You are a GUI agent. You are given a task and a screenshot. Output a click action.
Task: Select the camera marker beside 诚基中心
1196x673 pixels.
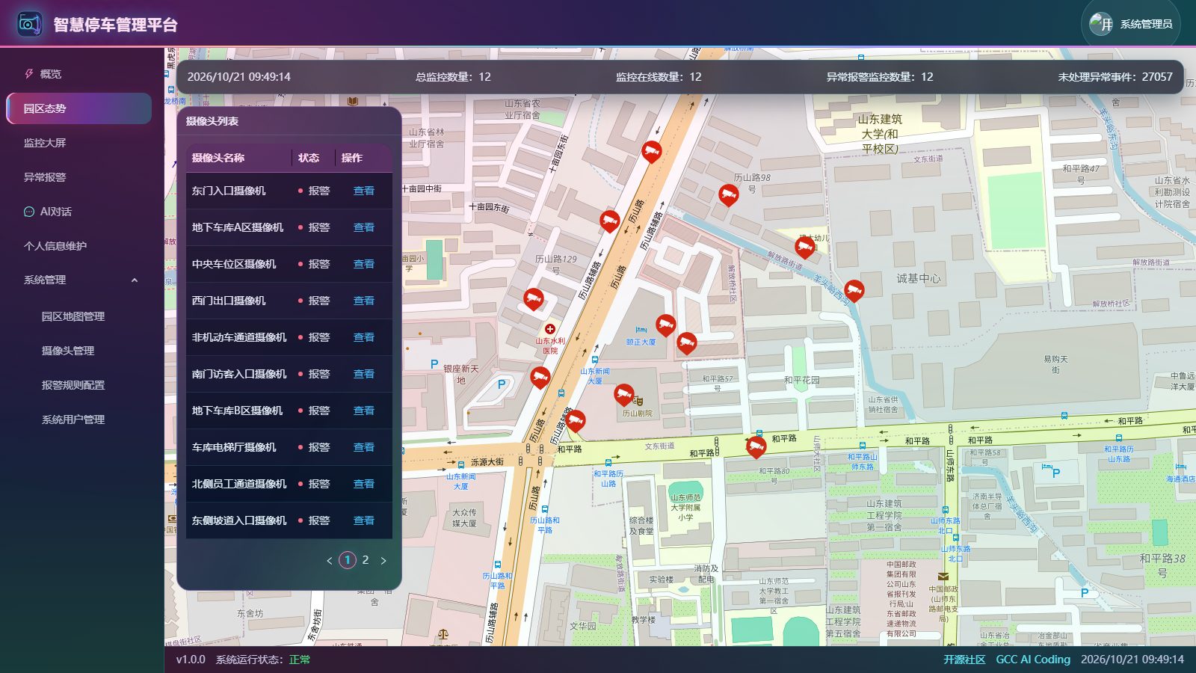(x=854, y=290)
